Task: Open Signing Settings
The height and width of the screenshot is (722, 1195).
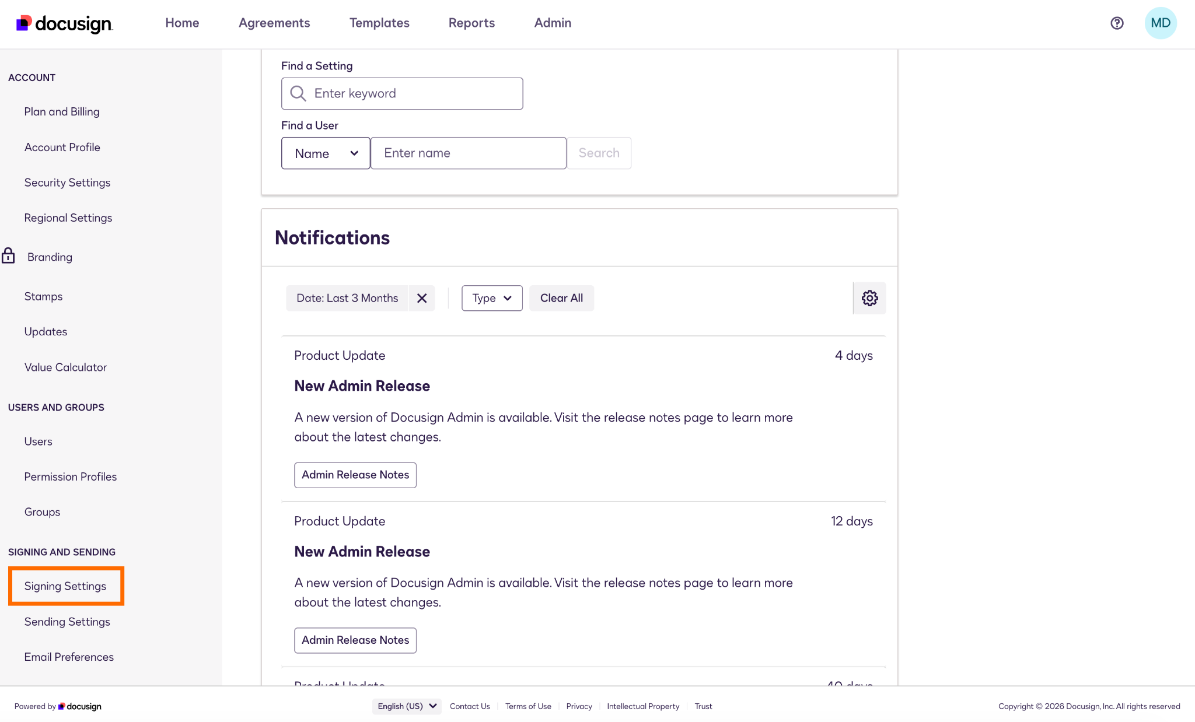Action: tap(65, 586)
